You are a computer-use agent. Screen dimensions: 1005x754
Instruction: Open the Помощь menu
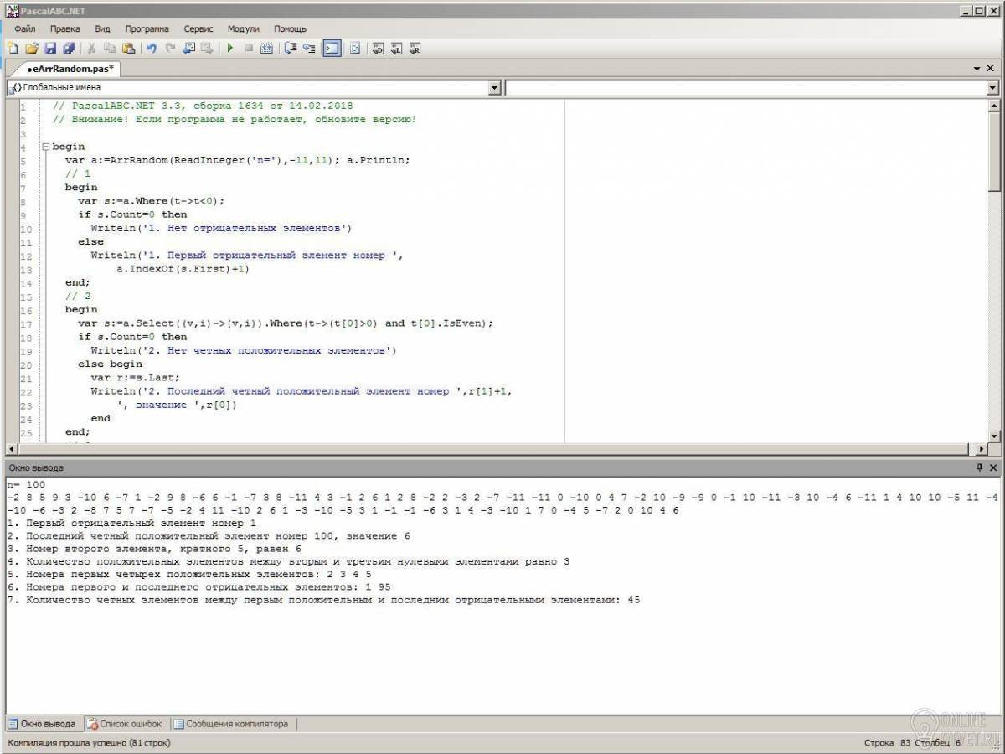pyautogui.click(x=290, y=28)
